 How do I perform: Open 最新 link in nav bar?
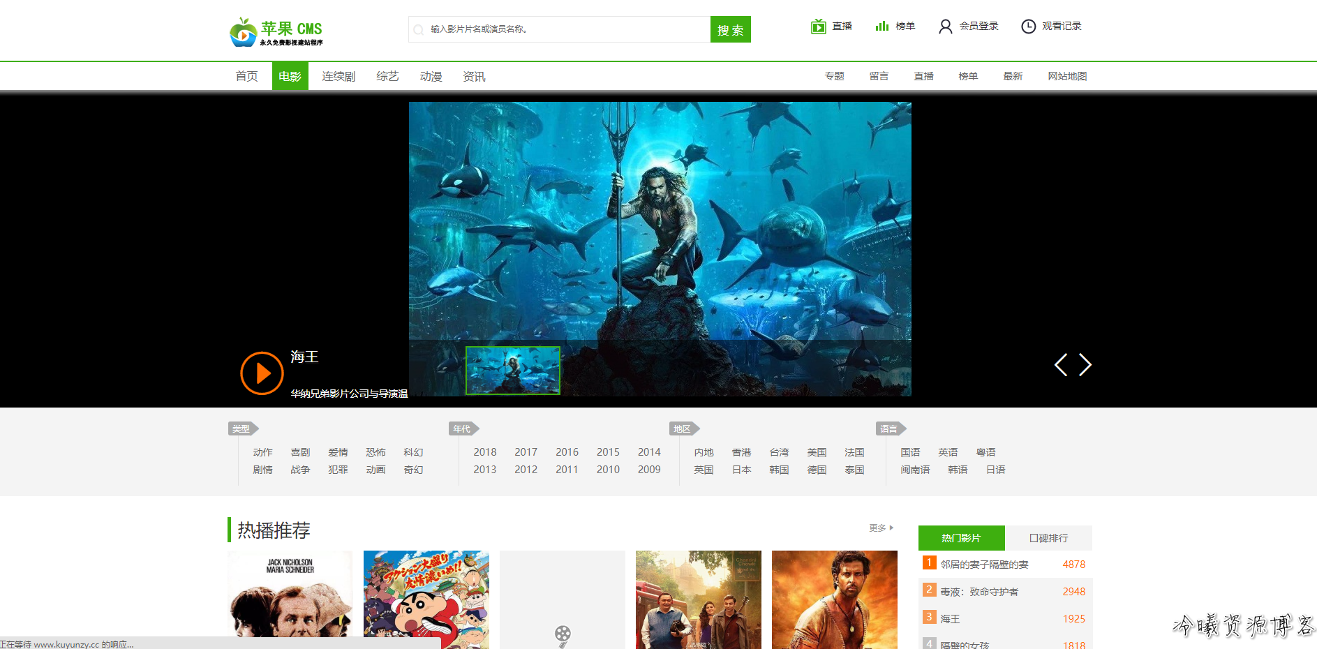point(1013,76)
